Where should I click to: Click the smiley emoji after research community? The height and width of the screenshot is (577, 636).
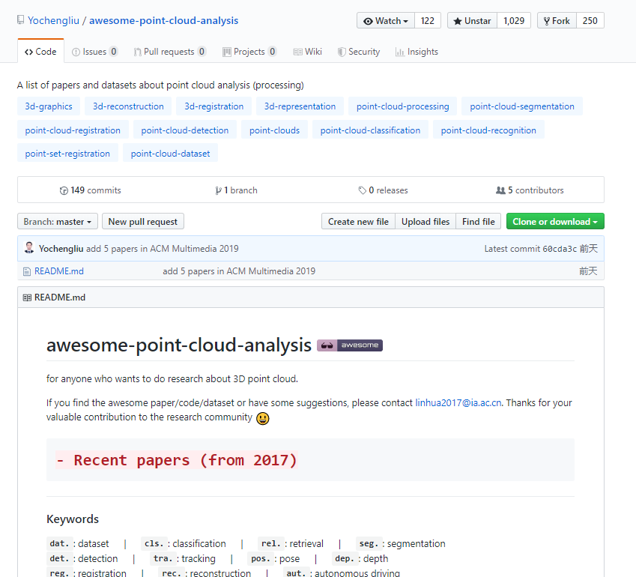point(263,418)
